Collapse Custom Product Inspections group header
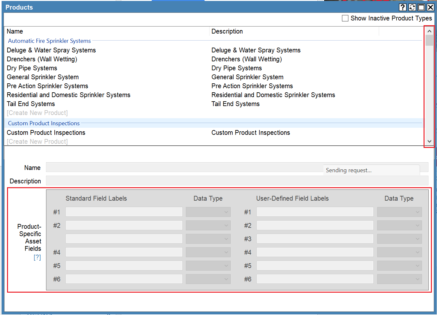 click(x=44, y=123)
